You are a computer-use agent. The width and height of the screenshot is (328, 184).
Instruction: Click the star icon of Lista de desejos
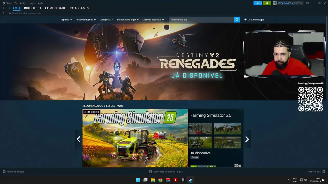pyautogui.click(x=245, y=20)
